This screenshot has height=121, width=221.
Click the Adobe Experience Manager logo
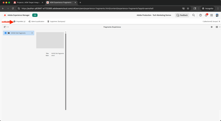5,15
